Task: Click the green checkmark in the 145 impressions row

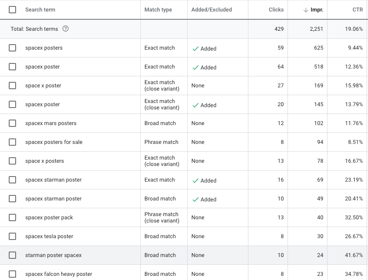Action: click(x=195, y=105)
